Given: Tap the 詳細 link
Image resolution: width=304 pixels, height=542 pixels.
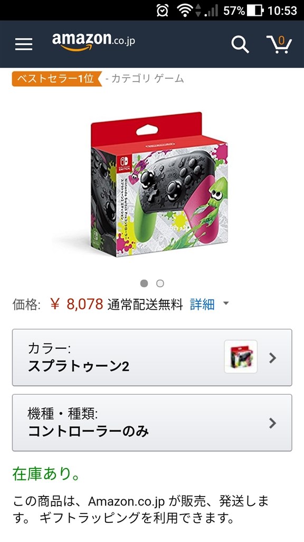Looking at the screenshot, I should [202, 304].
